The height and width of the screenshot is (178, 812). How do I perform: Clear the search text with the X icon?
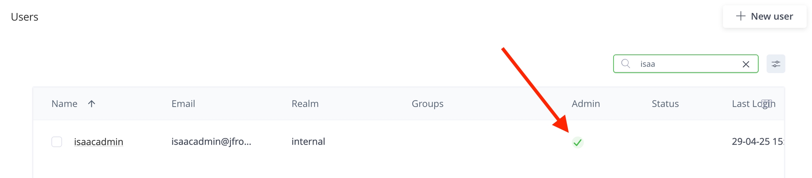746,64
